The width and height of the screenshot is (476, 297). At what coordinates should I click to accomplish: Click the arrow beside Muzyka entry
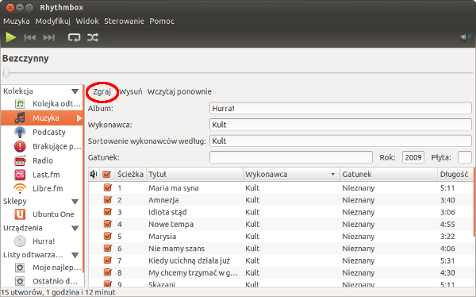79,118
